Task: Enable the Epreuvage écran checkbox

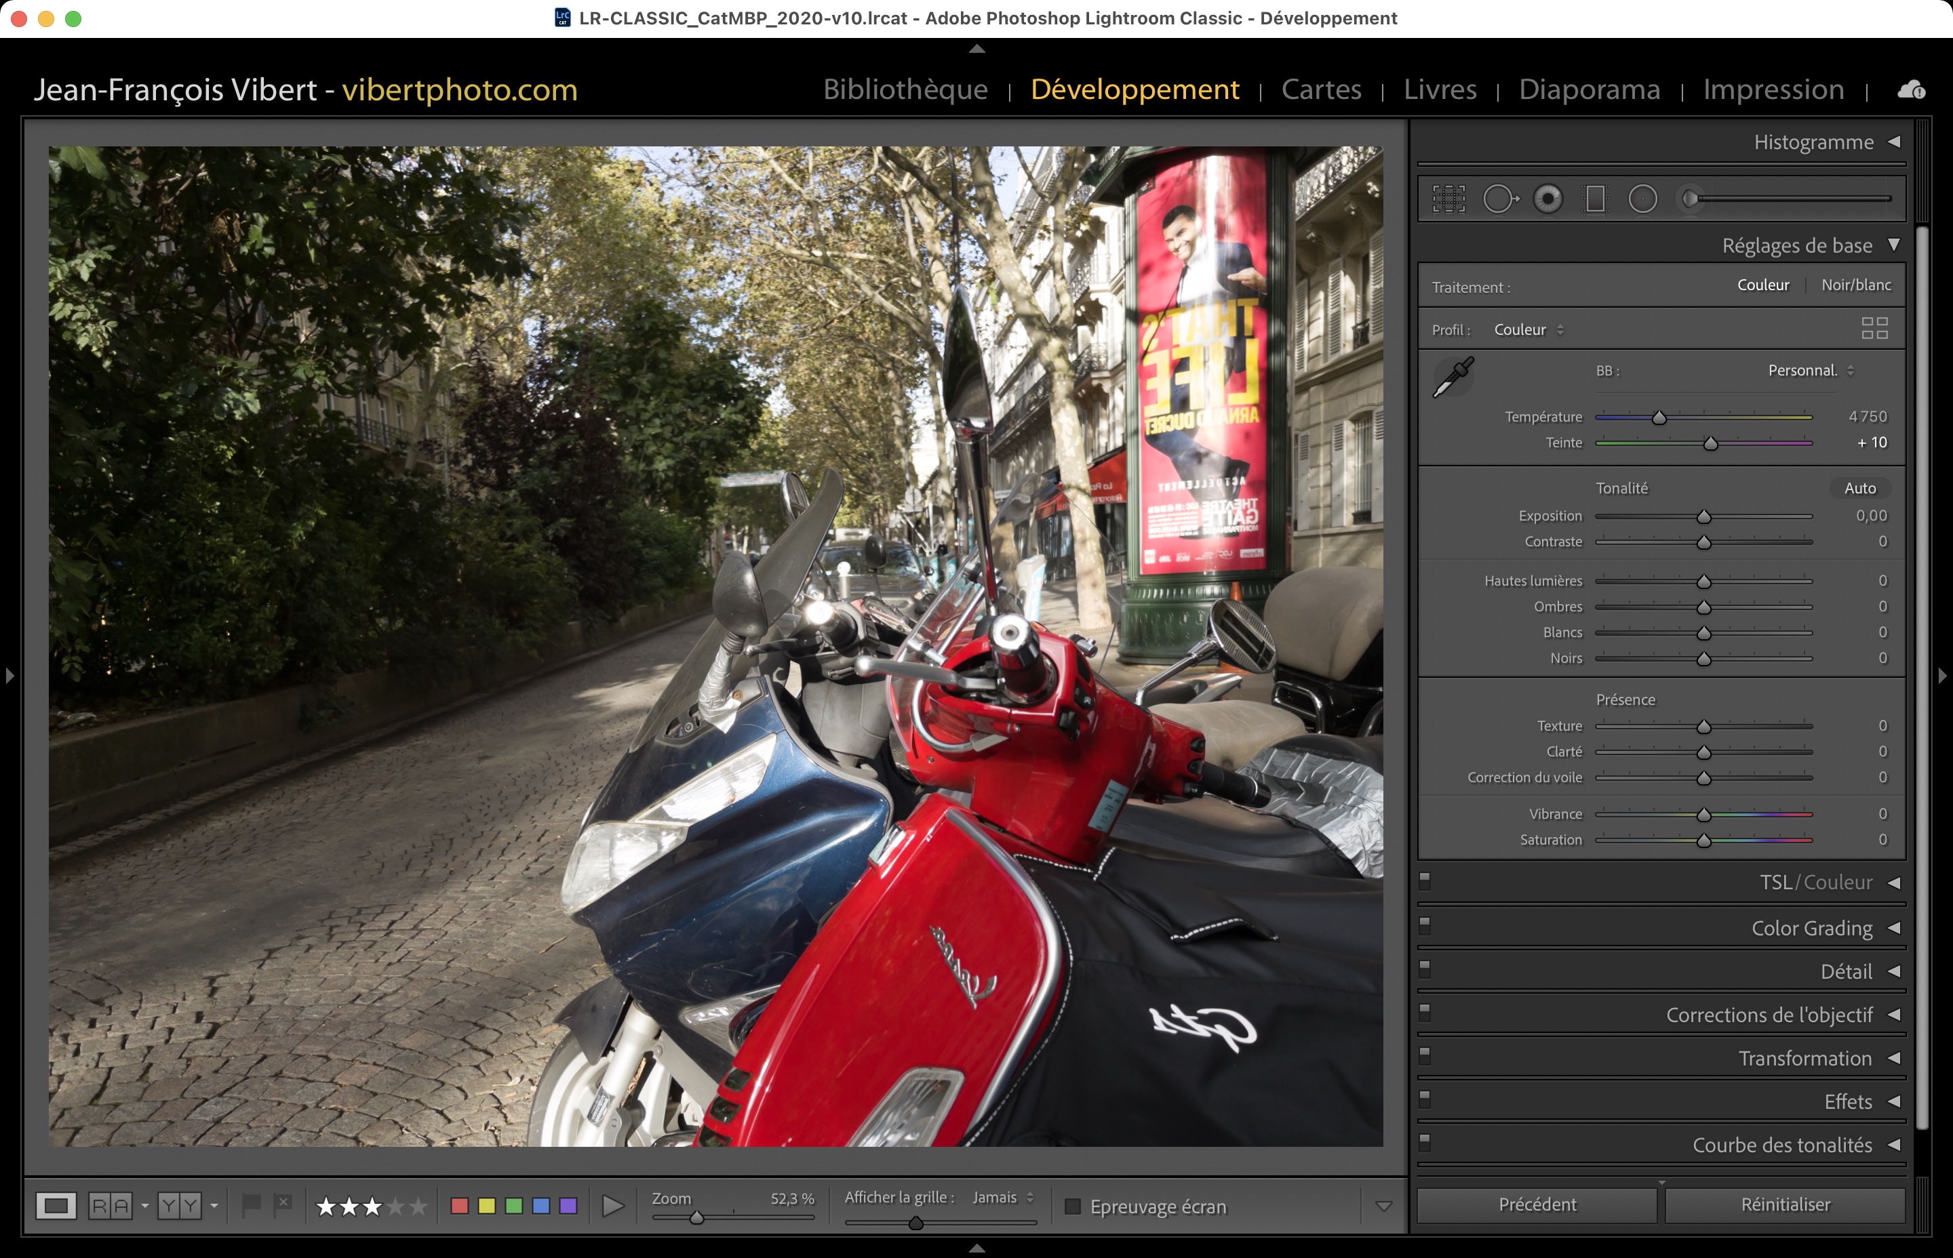Action: pos(1073,1206)
